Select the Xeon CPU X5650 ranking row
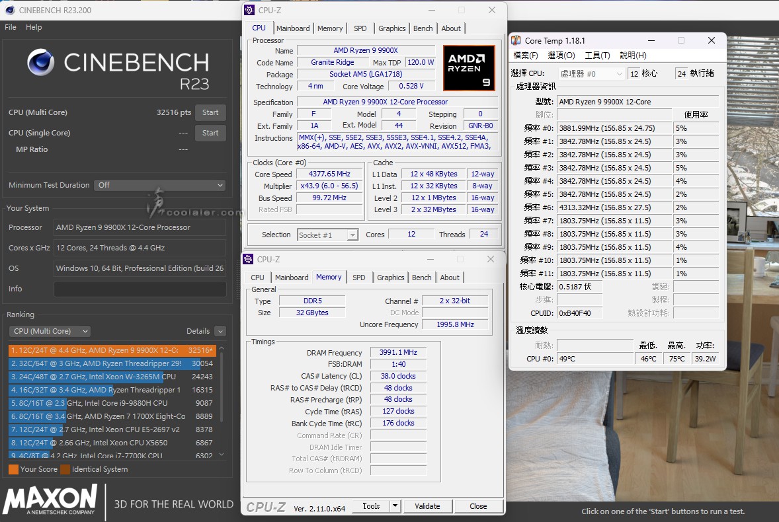 112,443
